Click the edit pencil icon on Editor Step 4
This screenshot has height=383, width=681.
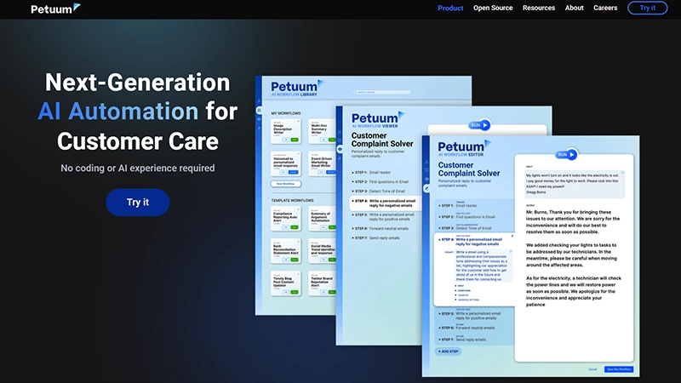click(512, 237)
